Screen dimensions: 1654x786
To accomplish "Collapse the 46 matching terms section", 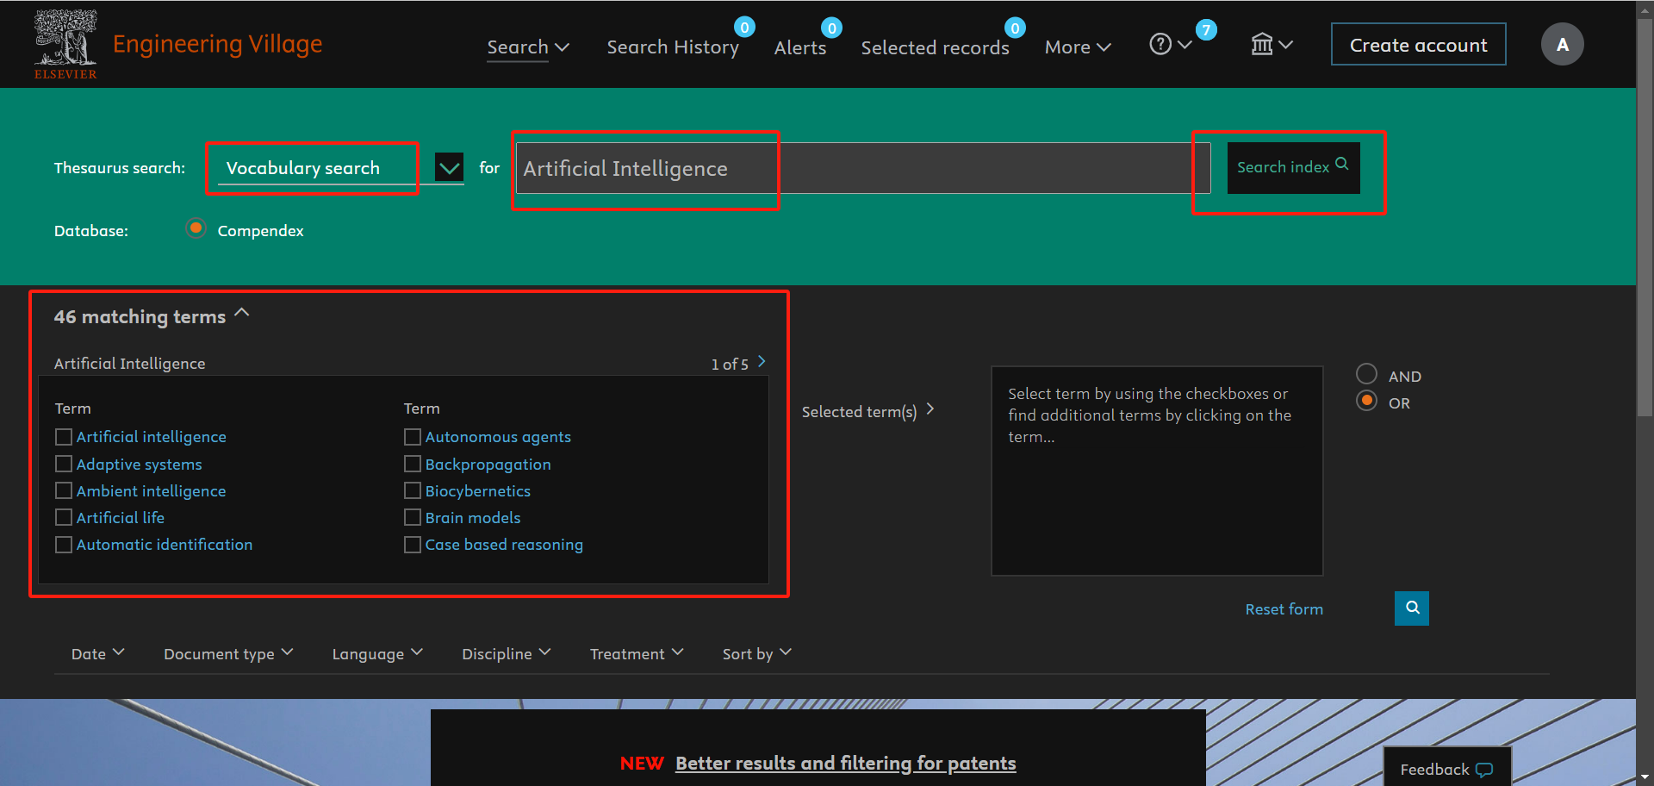I will 242,314.
